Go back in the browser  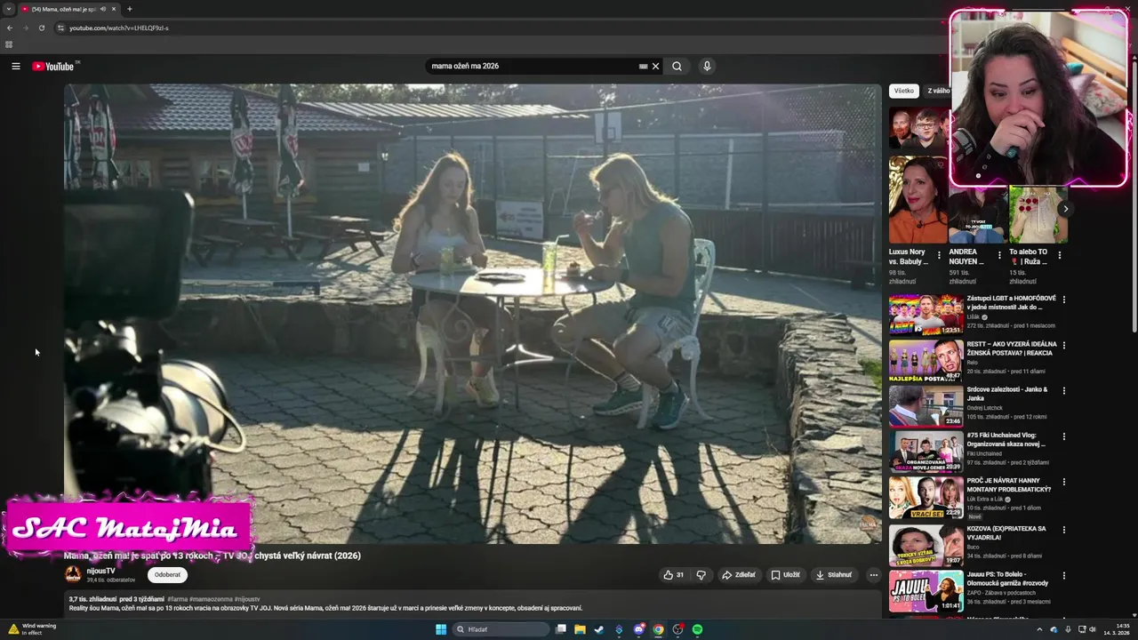coord(10,28)
